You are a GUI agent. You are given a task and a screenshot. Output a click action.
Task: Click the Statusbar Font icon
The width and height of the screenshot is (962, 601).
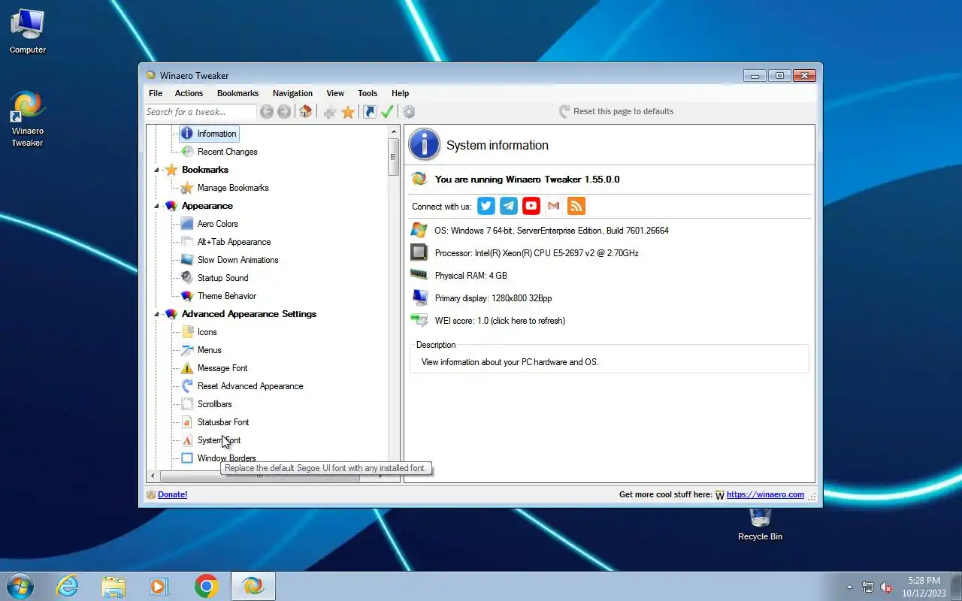tap(187, 422)
